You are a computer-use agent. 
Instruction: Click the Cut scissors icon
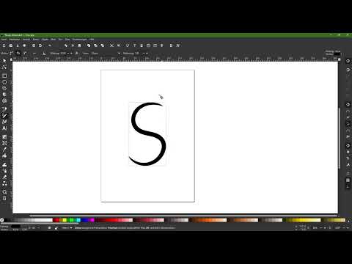[x=73, y=45]
